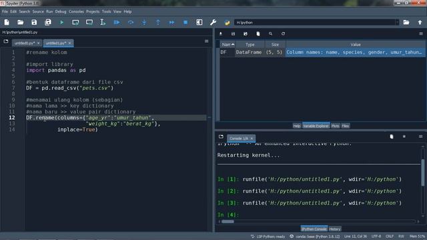This screenshot has height=240, width=427.
Task: Open Preferences with the wrench icon
Action: 213,22
